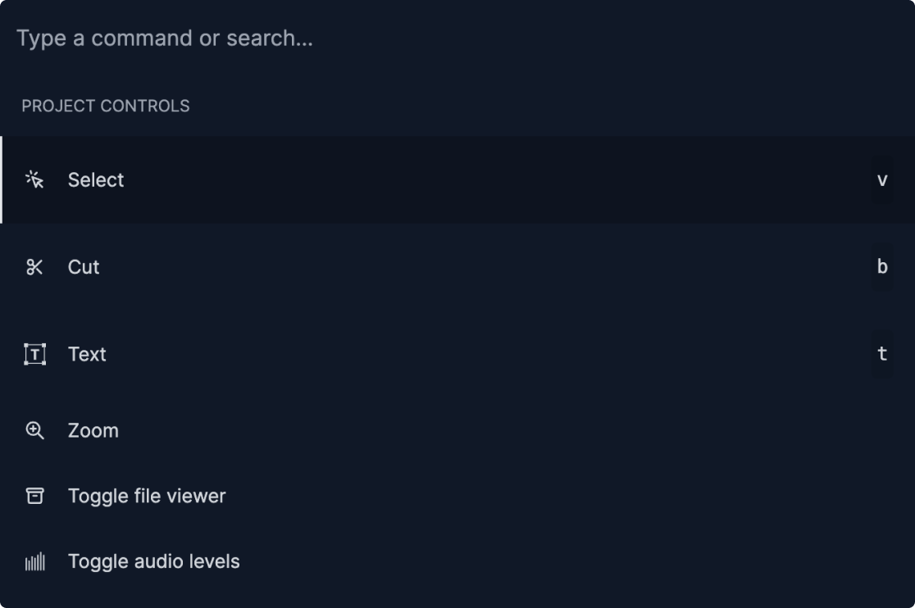Click the 't' shortcut key badge

[882, 354]
